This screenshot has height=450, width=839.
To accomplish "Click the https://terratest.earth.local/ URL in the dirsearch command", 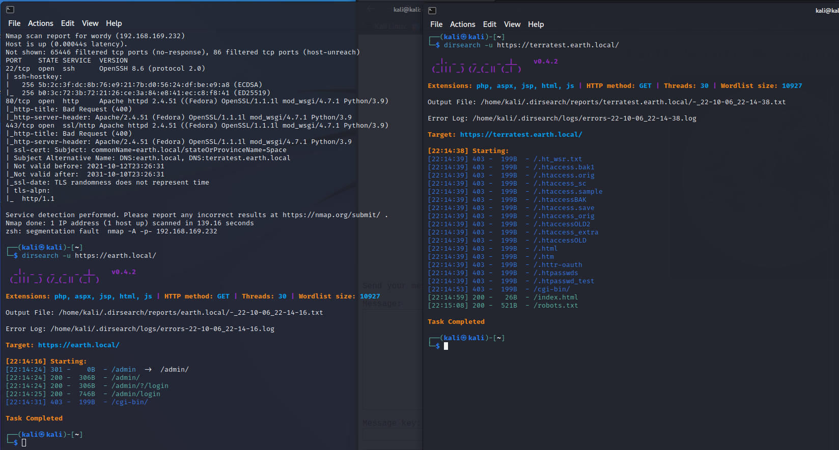I will point(558,45).
